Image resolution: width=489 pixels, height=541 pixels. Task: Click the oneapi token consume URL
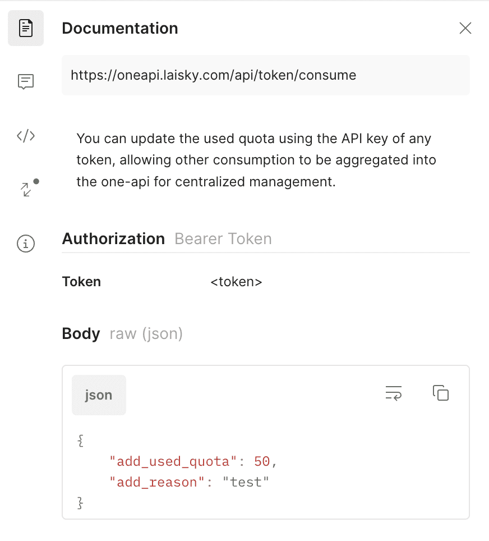pos(214,75)
